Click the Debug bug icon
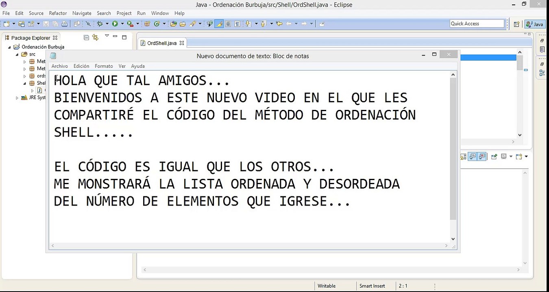This screenshot has width=549, height=292. [99, 24]
